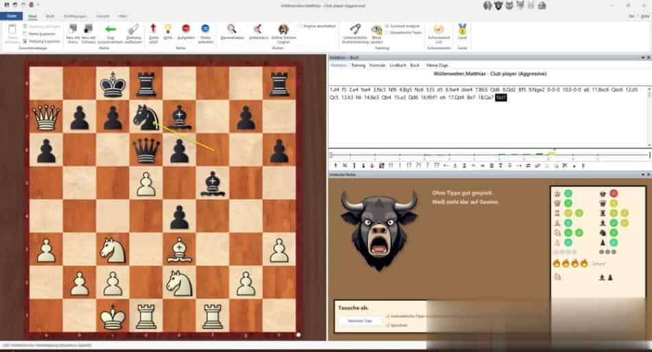Close the coach panel
The height and width of the screenshot is (352, 652).
tap(649, 175)
